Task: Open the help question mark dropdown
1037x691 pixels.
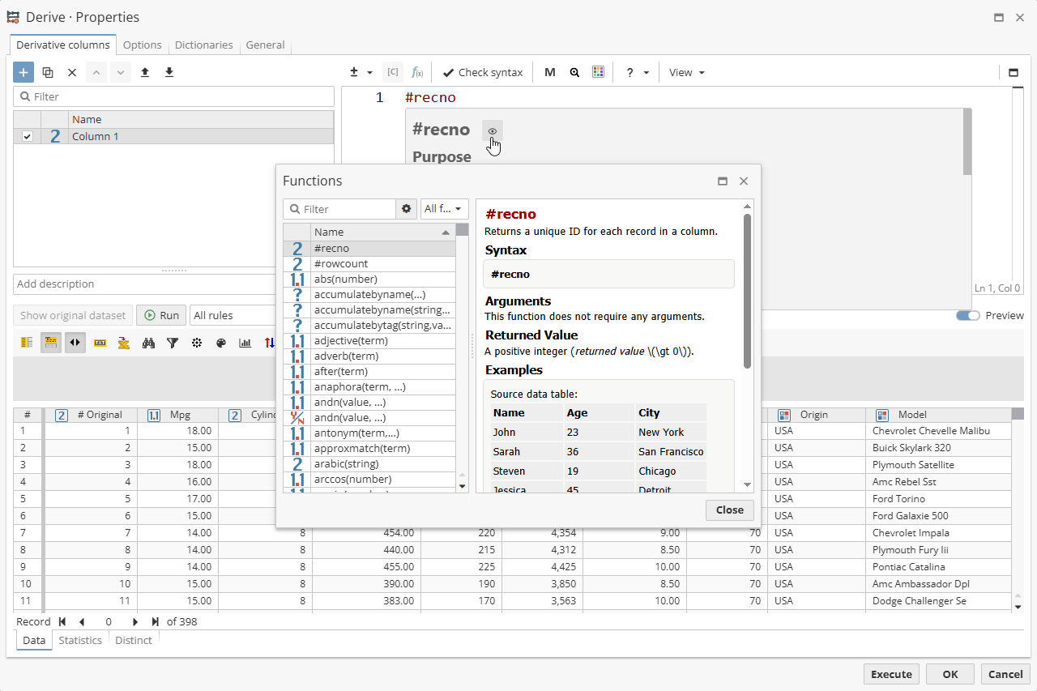Action: (x=637, y=72)
